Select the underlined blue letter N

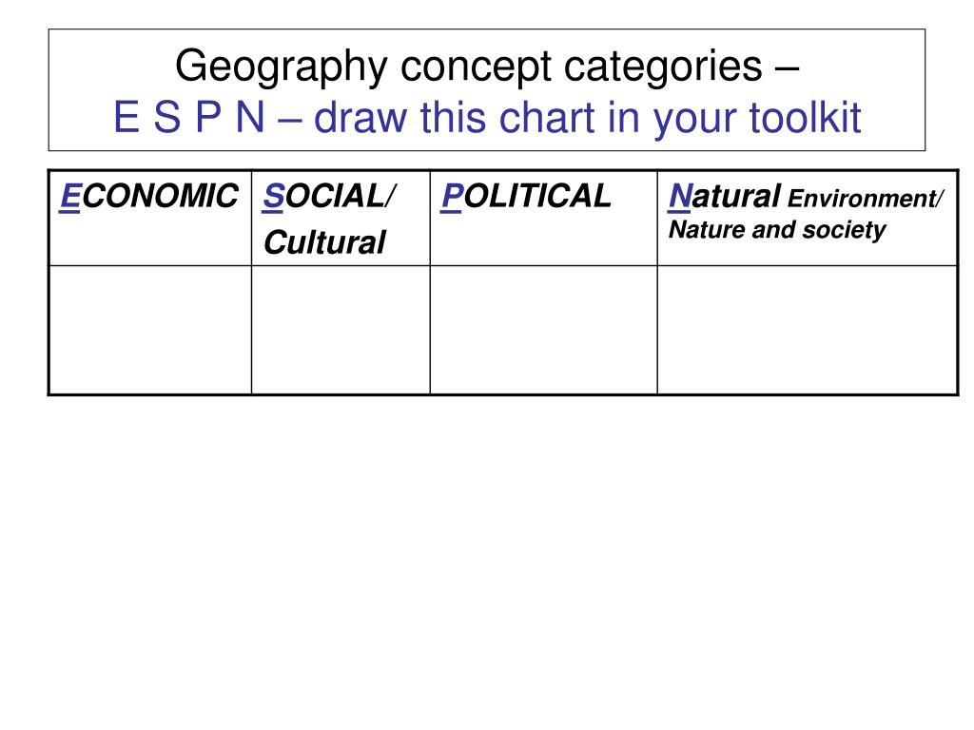(x=679, y=197)
